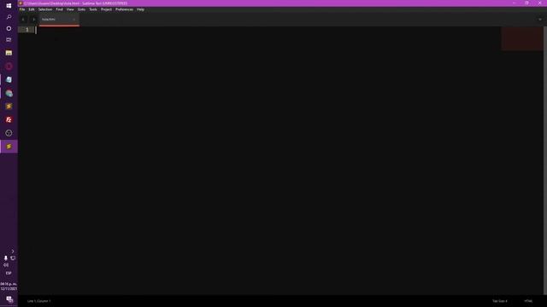Click the line number 1 in gutter
The height and width of the screenshot is (307, 547).
click(27, 30)
